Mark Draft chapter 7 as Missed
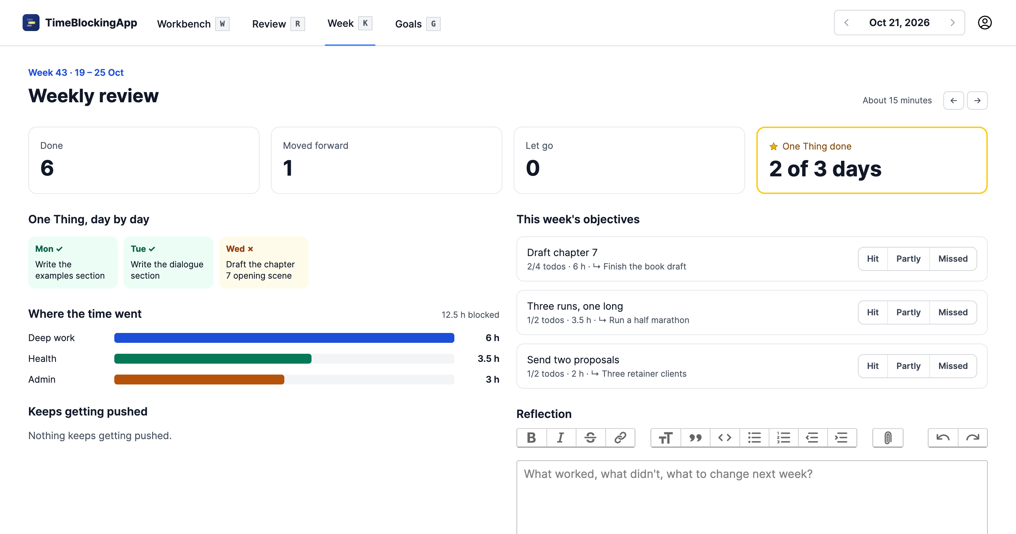 pyautogui.click(x=953, y=259)
